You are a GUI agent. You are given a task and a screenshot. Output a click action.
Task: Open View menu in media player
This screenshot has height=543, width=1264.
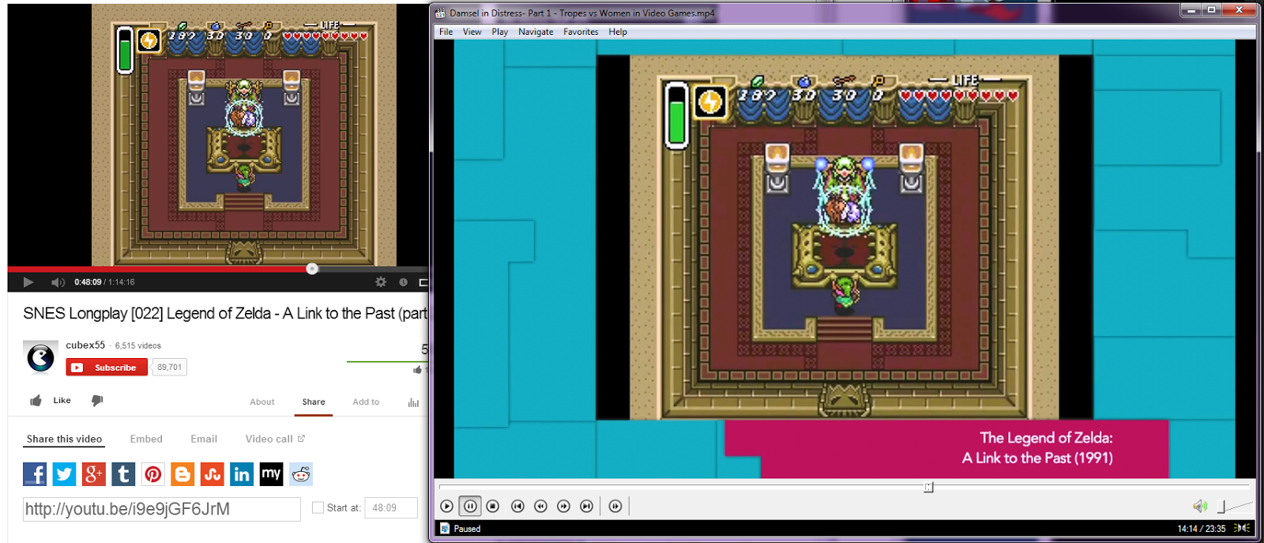tap(472, 32)
